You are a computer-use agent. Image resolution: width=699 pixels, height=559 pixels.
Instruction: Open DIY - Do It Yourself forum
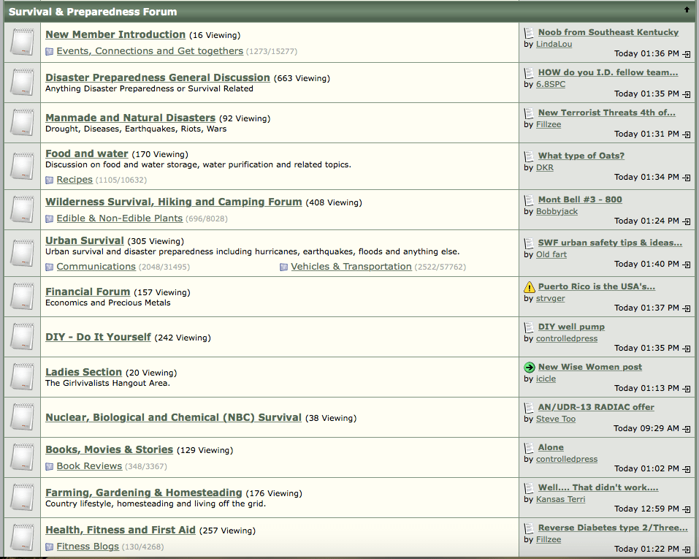click(x=98, y=337)
